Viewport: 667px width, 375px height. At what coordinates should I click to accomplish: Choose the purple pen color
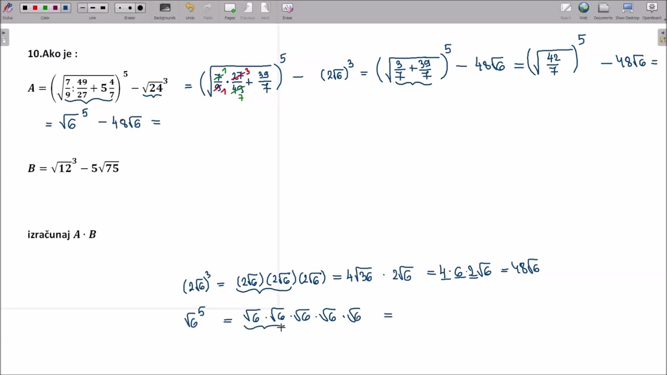[55, 8]
